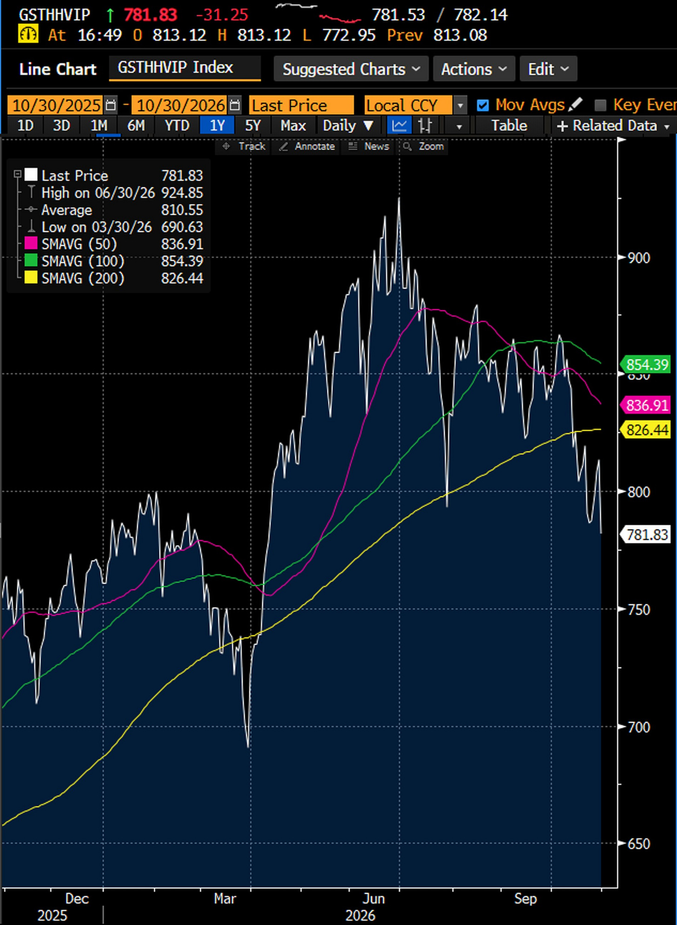Open the Edit dropdown menu
The image size is (677, 925).
point(548,69)
